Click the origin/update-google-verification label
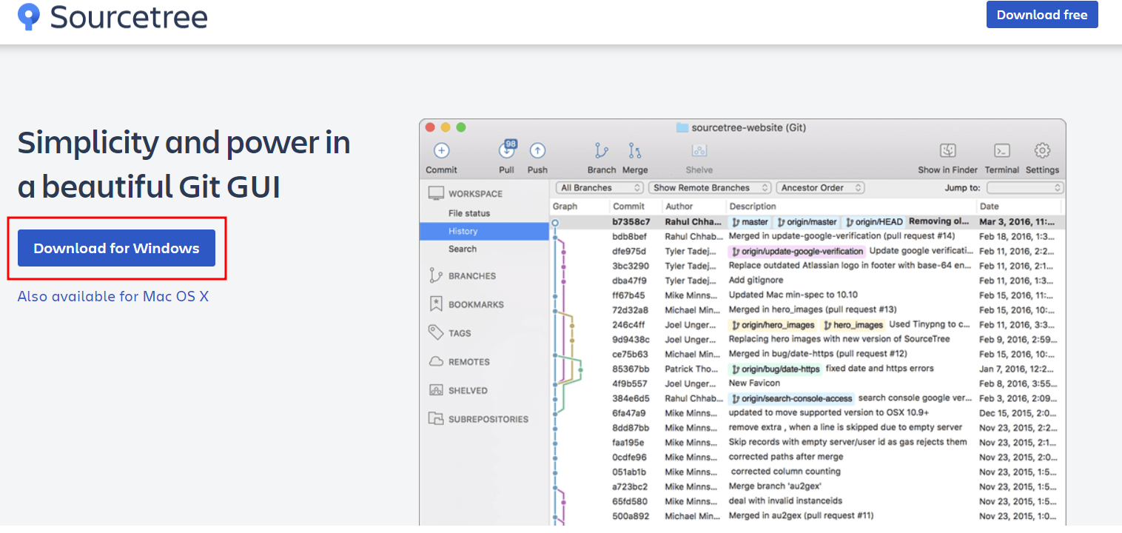The width and height of the screenshot is (1122, 533). click(x=797, y=251)
